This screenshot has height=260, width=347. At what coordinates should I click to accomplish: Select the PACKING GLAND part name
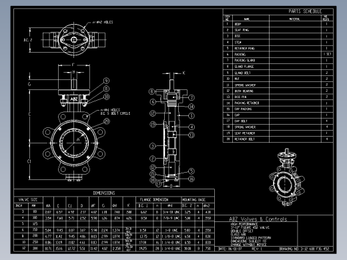245,60
